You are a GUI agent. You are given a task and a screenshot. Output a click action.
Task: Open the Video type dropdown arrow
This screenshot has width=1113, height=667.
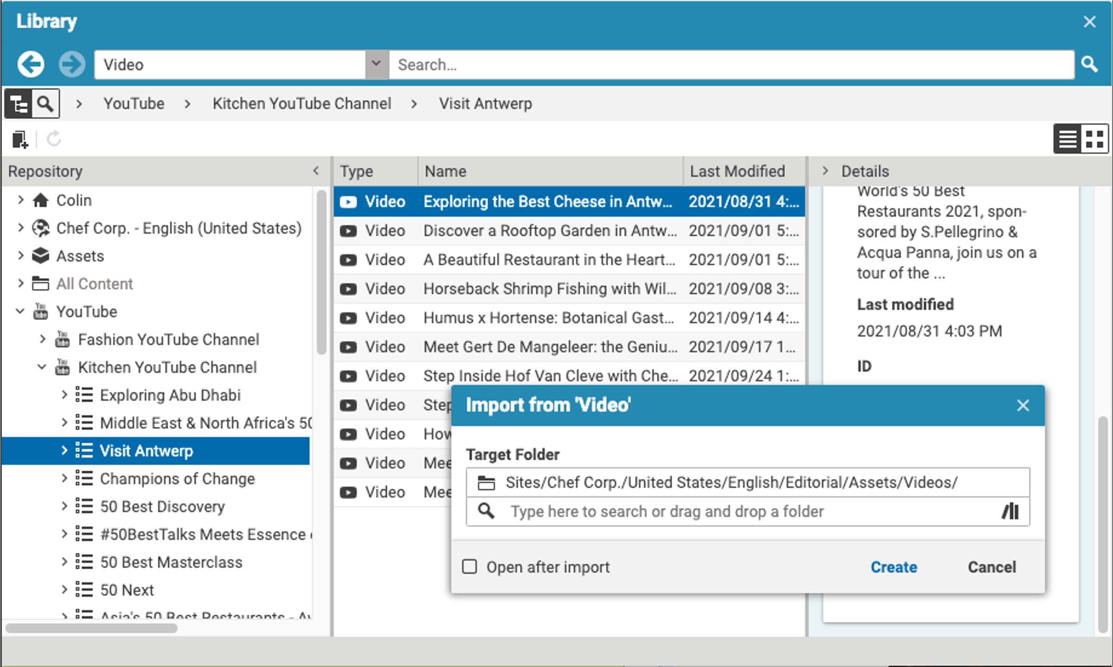coord(376,64)
